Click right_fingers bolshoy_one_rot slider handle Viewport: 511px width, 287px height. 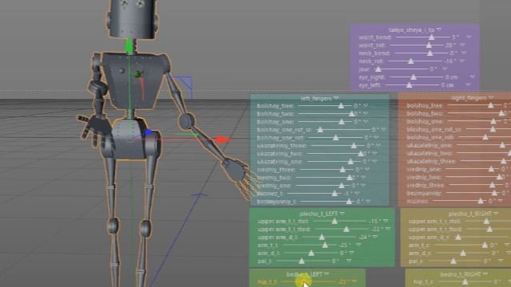[485, 137]
